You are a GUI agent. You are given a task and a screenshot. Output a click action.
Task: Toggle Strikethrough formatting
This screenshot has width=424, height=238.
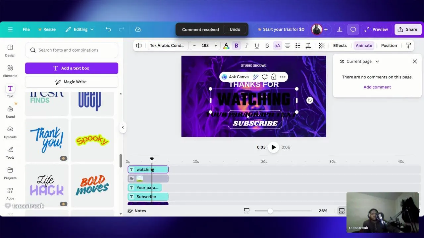[x=267, y=46]
